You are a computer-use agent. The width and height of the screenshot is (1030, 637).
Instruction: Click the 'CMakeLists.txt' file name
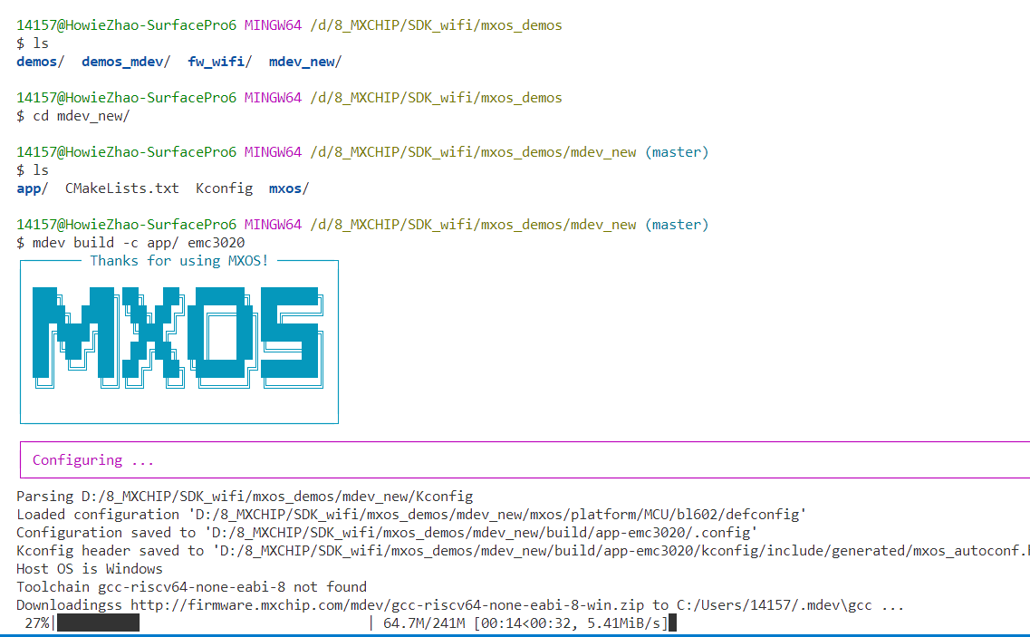coord(121,188)
